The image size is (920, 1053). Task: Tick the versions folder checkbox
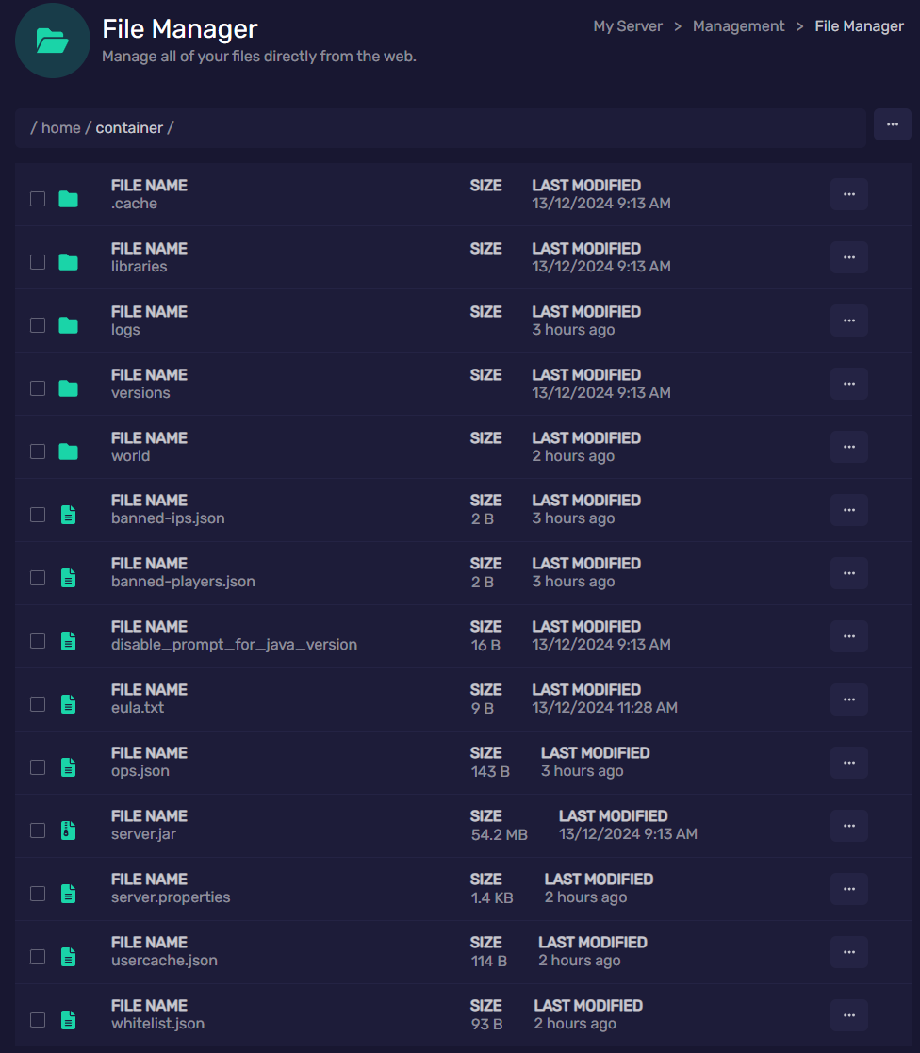coord(38,388)
